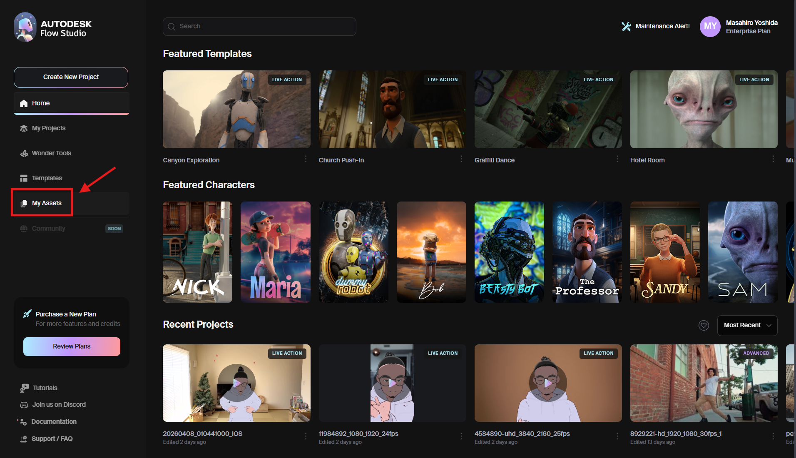Expand the Most Recent sort dropdown
This screenshot has height=458, width=796.
click(x=747, y=325)
